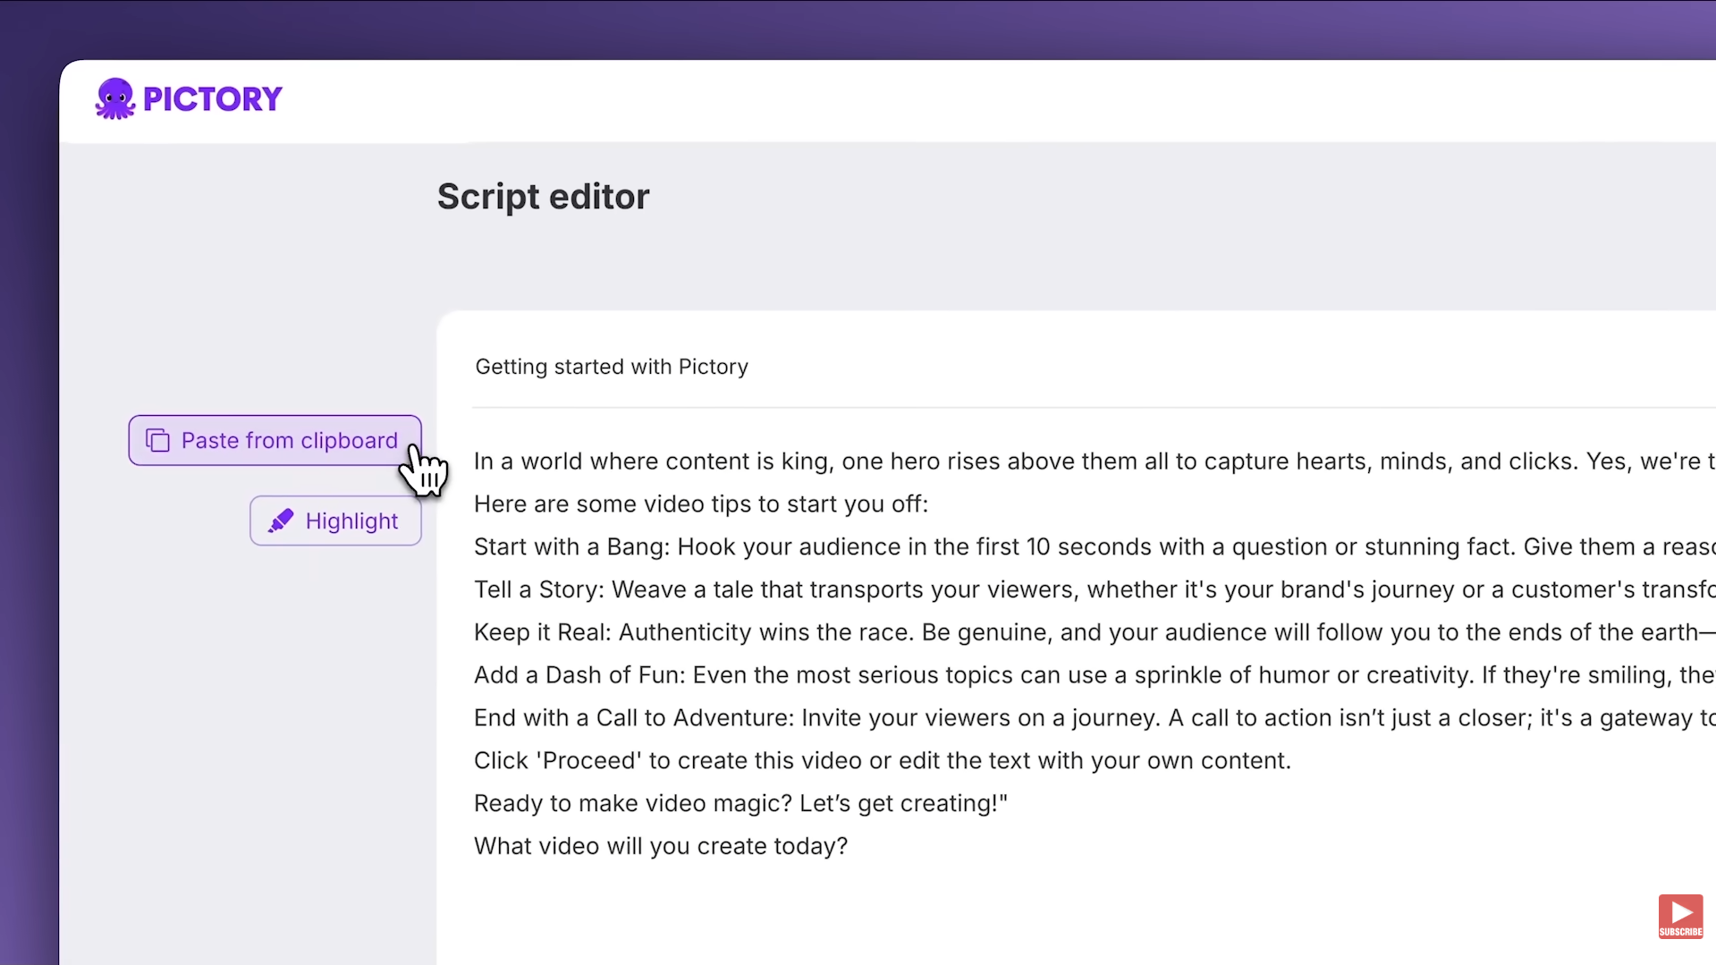1716x965 pixels.
Task: Click 'Ready to make video magic?' text
Action: point(632,804)
